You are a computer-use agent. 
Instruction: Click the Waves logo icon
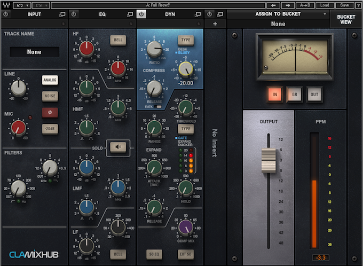pos(6,5)
